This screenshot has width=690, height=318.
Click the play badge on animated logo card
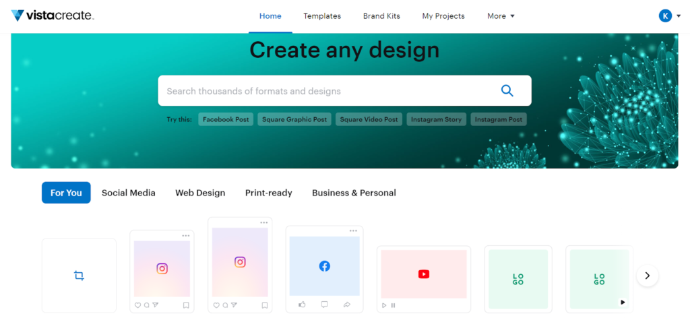click(623, 302)
